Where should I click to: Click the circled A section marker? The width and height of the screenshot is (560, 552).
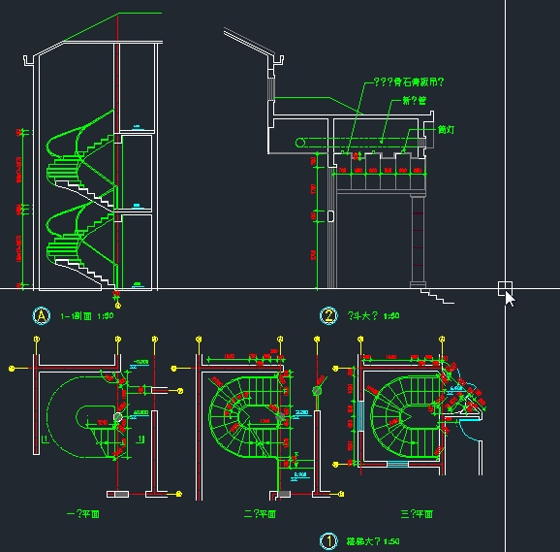[x=42, y=315]
